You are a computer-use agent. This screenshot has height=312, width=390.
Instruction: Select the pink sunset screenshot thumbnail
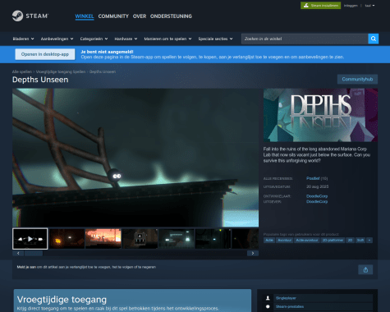[x=103, y=239]
